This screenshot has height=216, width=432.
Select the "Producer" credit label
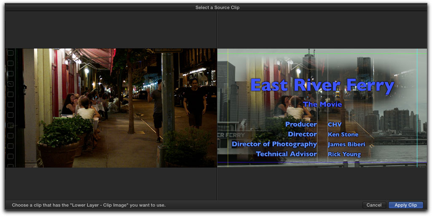301,124
